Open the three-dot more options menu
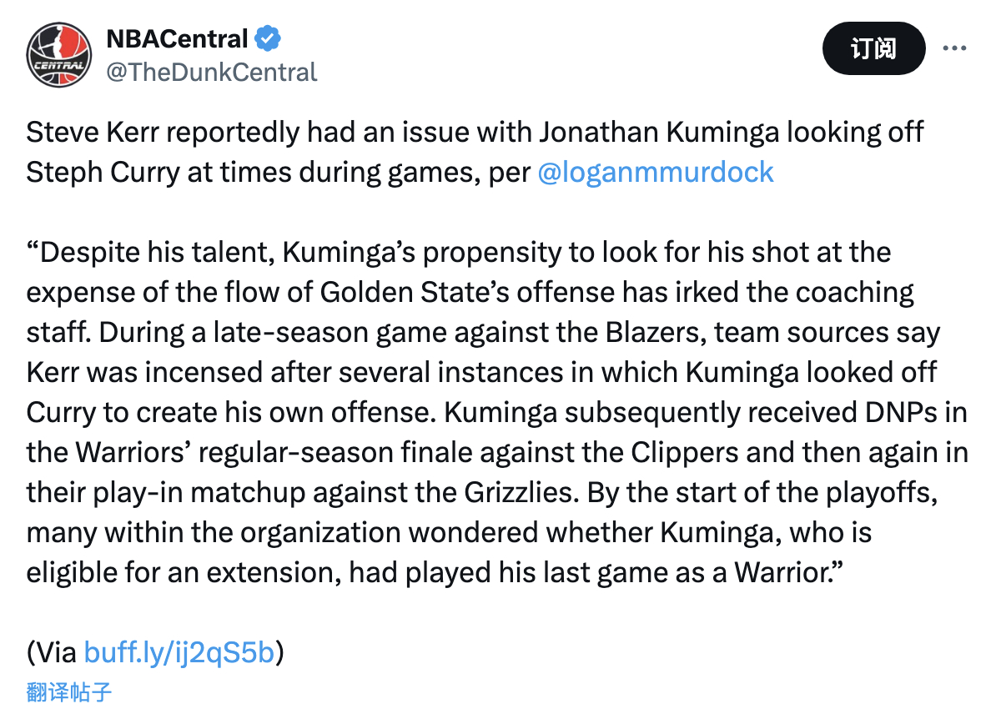 coord(954,48)
